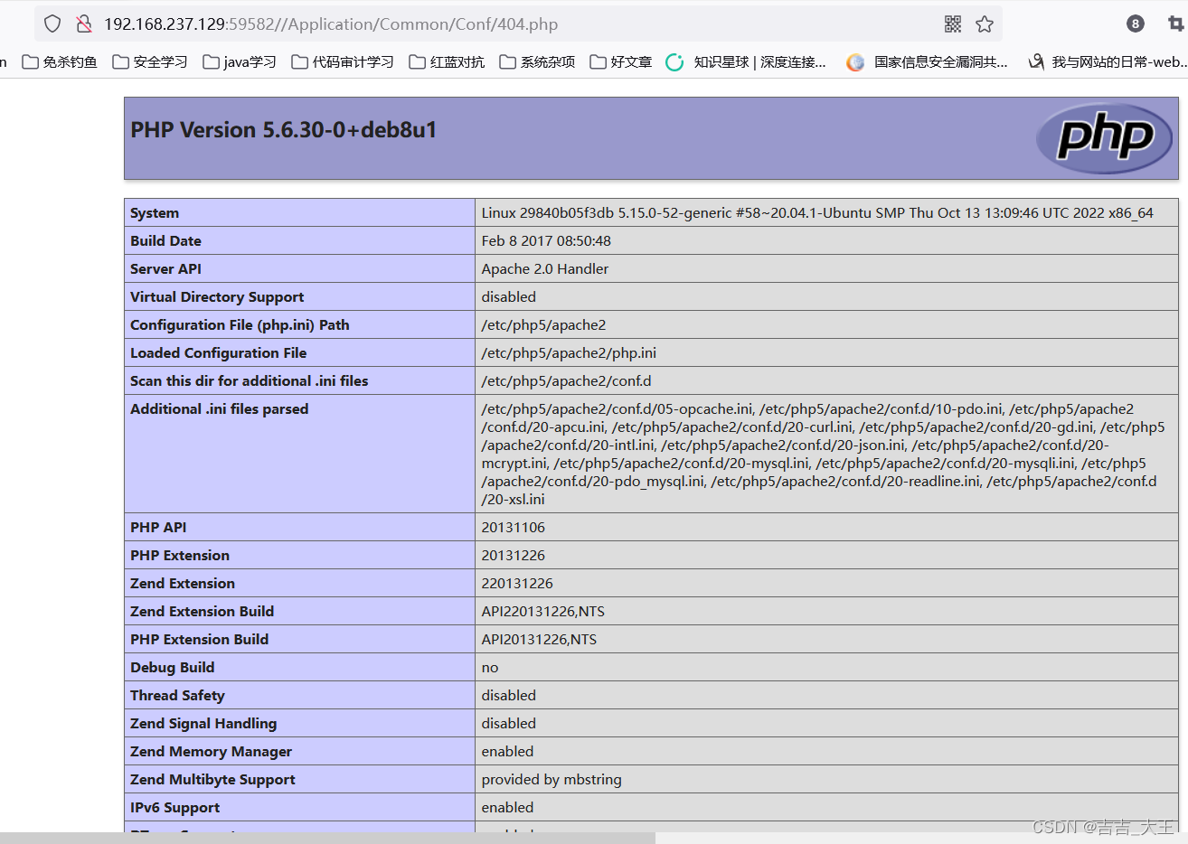Click the 我与网站的日常 bookmark favicon
1188x844 pixels.
click(1036, 62)
